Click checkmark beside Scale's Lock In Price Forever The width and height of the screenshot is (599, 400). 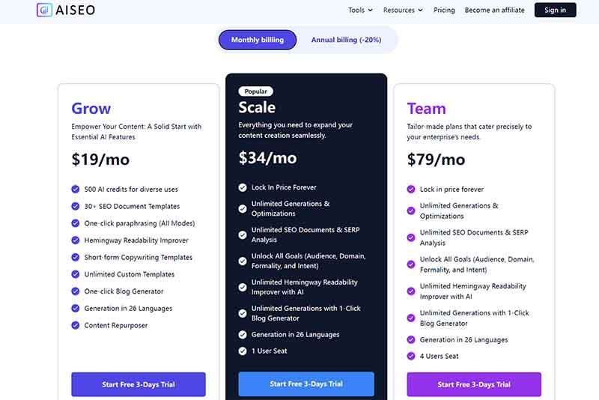click(x=243, y=187)
